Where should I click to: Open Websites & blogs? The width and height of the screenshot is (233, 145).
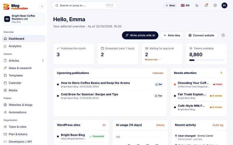[24, 105]
